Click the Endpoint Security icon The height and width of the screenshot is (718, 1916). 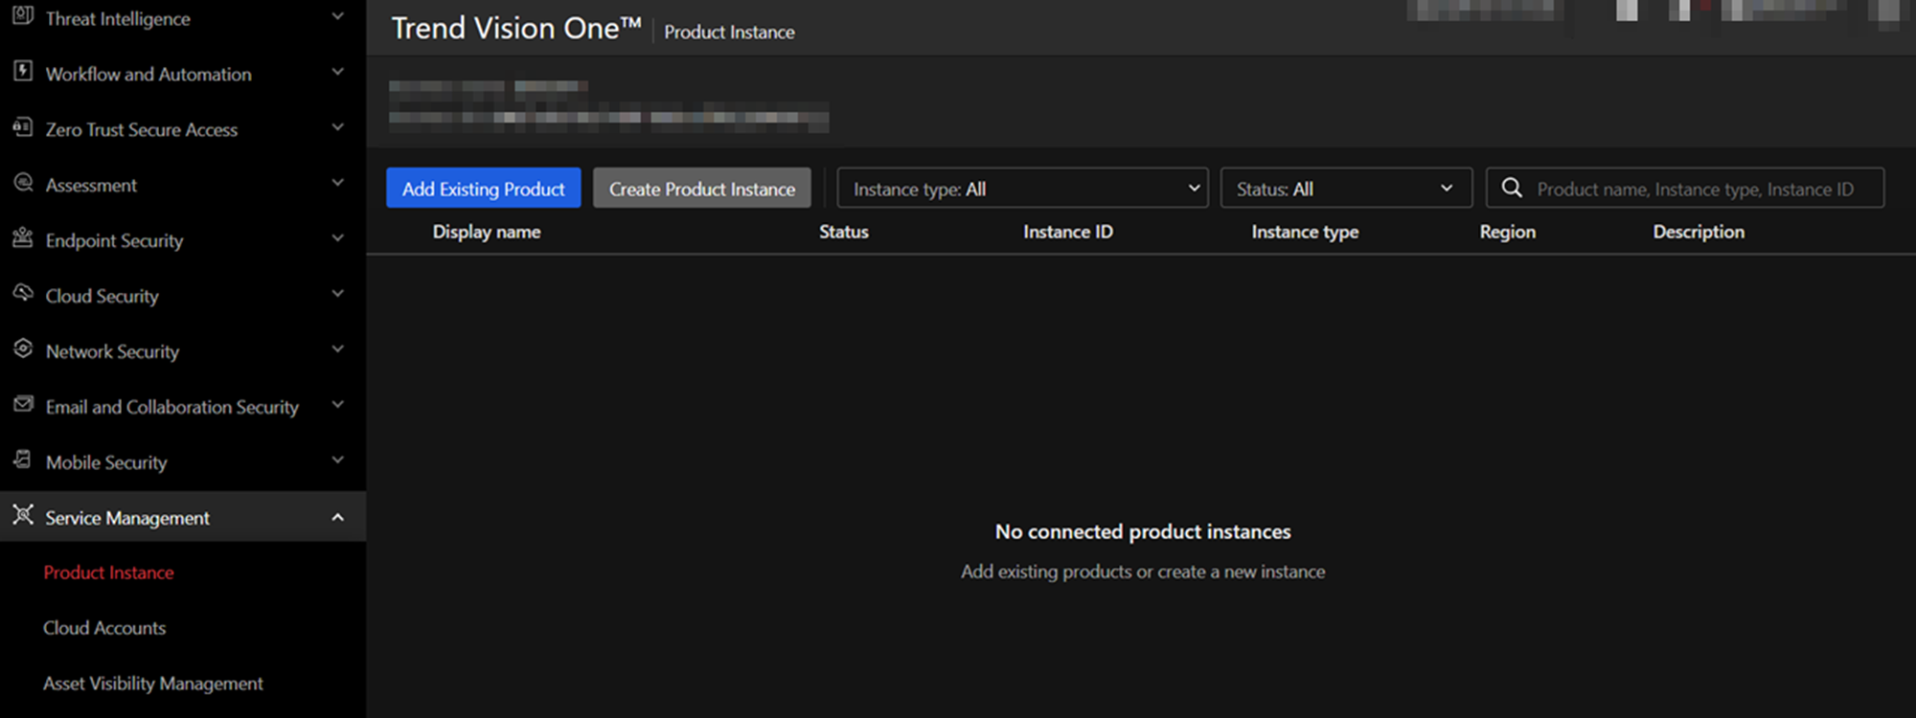(x=23, y=238)
